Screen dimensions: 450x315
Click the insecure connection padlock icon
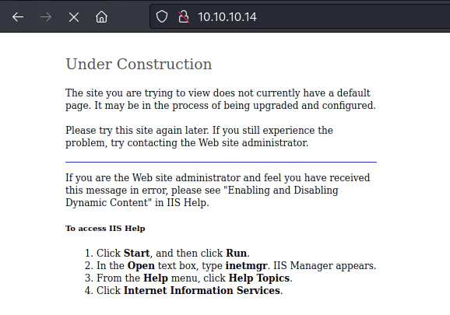[x=184, y=16]
